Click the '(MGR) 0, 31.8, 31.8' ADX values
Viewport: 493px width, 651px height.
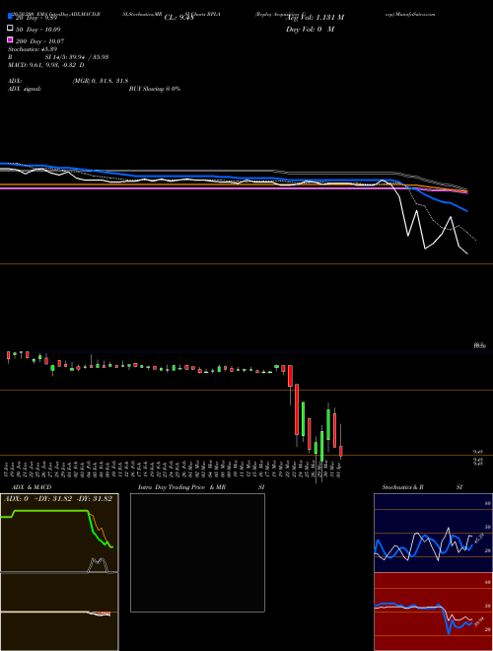point(101,81)
